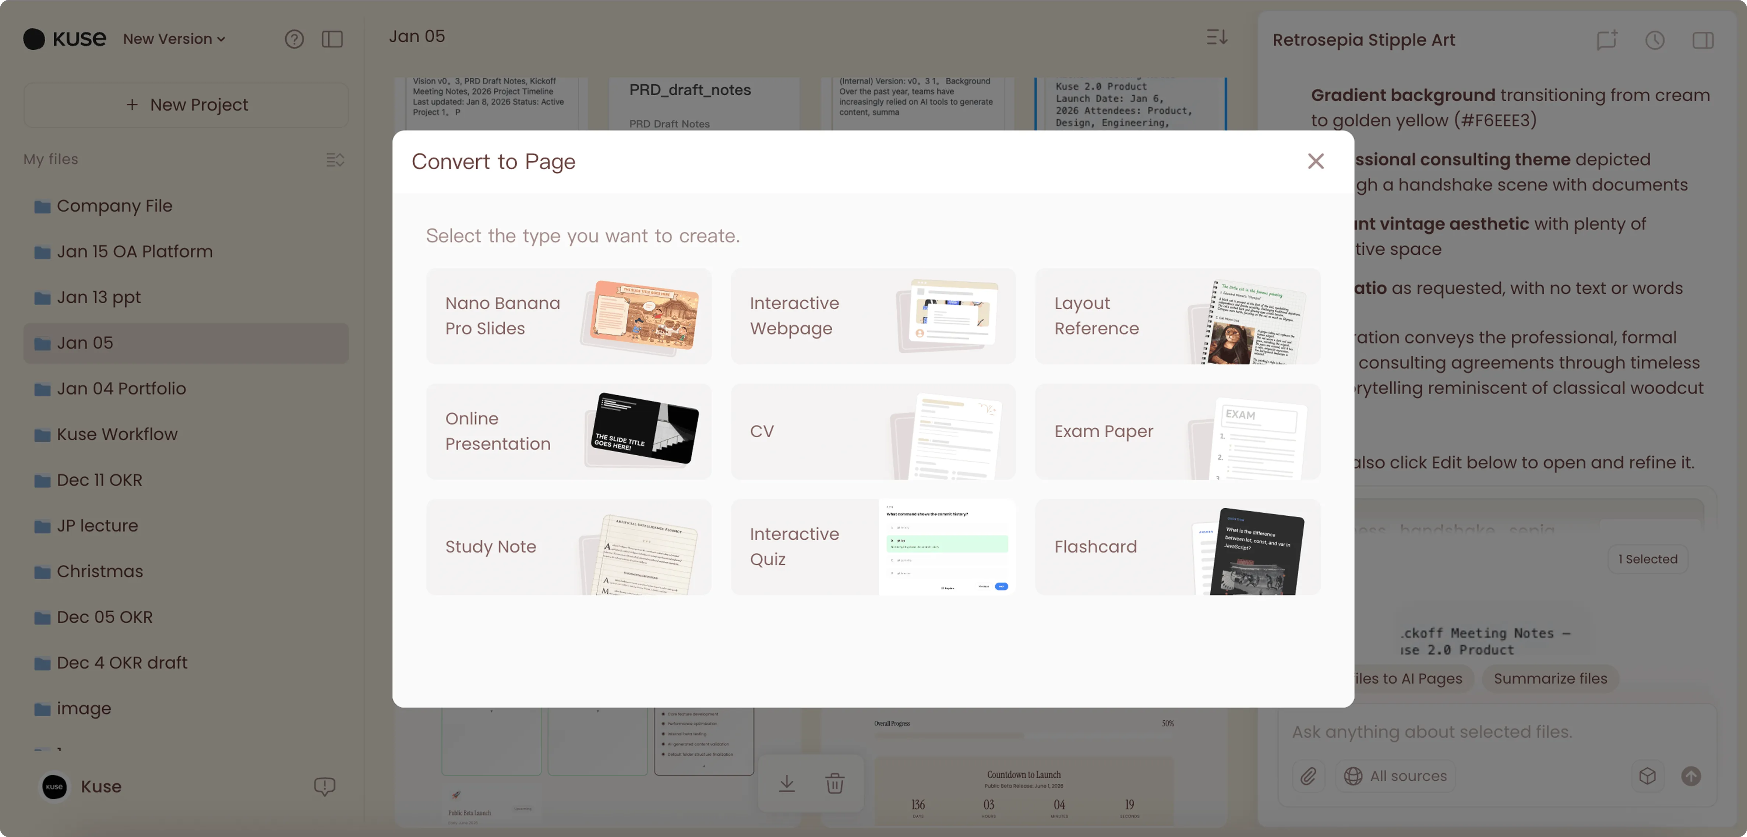Open the help question-mark icon
This screenshot has width=1747, height=837.
coord(294,39)
